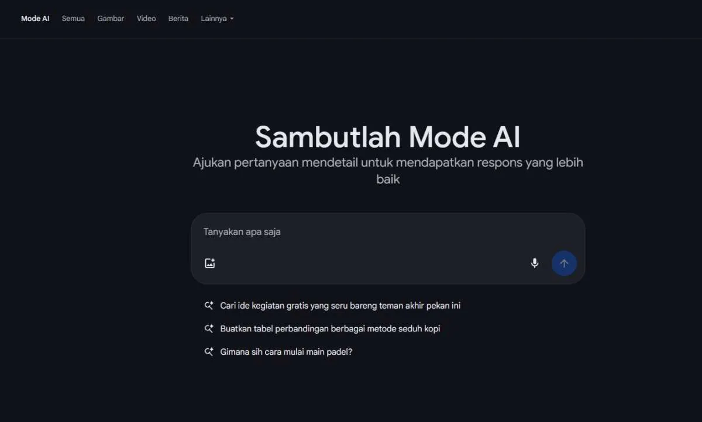Click the rounded search box area
Screen dimensions: 702x422
(x=388, y=248)
